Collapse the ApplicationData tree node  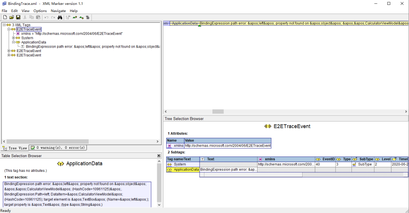[13, 42]
